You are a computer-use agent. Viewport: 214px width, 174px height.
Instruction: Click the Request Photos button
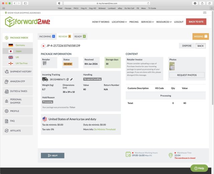click(x=187, y=75)
